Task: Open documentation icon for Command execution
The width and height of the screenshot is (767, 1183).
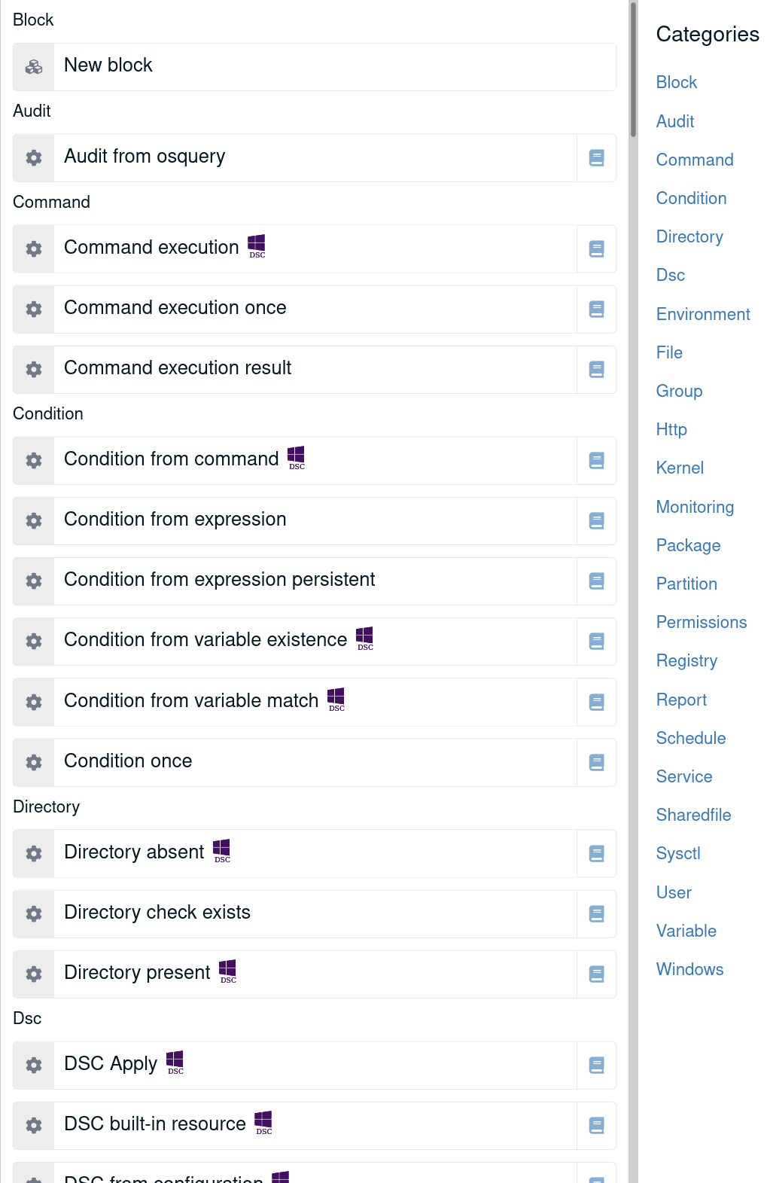Action: (595, 248)
